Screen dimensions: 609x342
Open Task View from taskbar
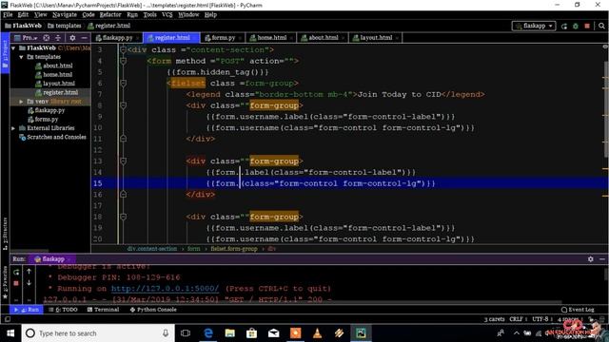point(186,333)
